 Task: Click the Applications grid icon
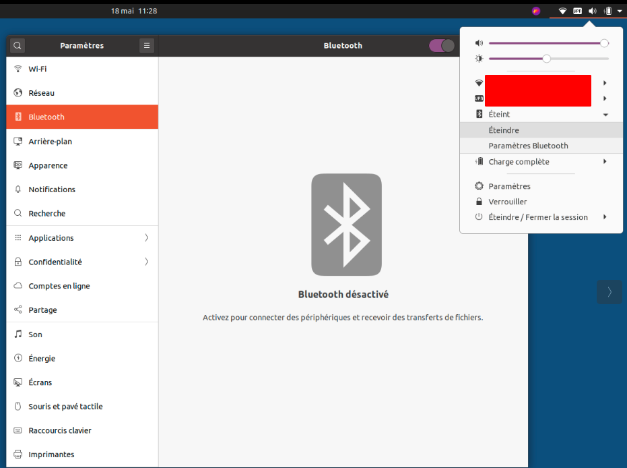[18, 238]
